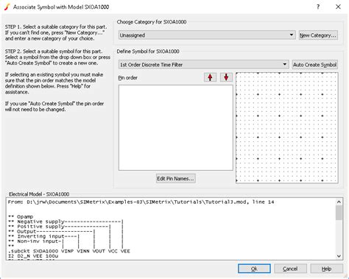
Task: Click the '** Opamp' comment line
Action: pyautogui.click(x=21, y=216)
